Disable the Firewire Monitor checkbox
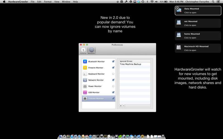 113,68
